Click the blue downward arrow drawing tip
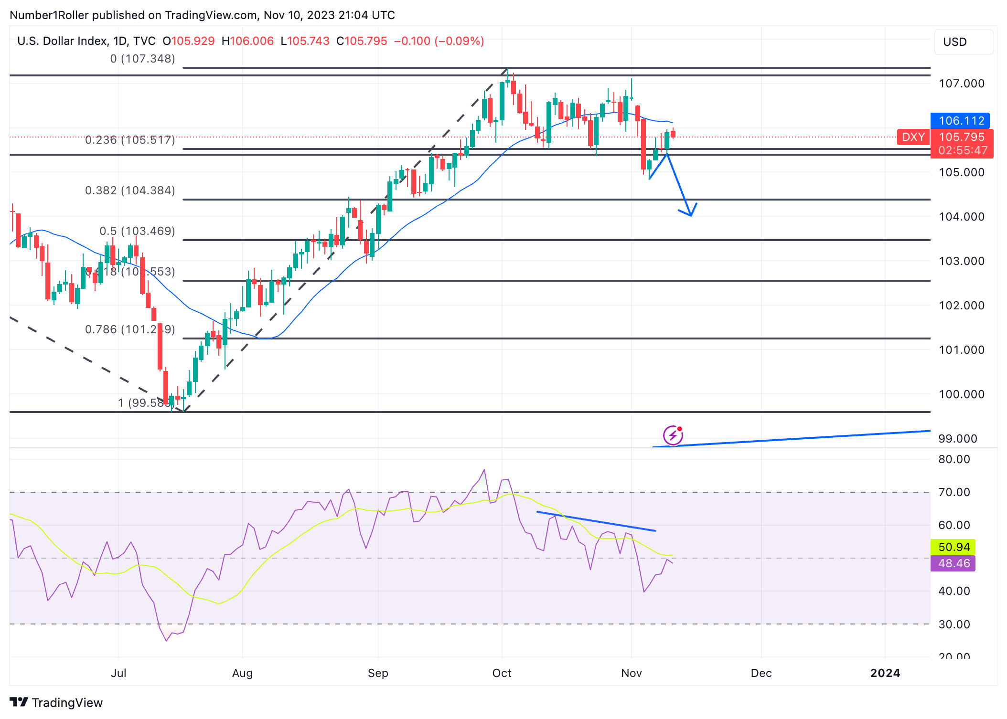1007x719 pixels. point(690,214)
